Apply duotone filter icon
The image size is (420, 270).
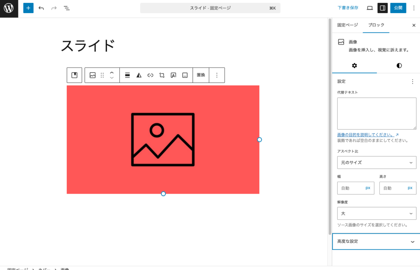coord(139,75)
